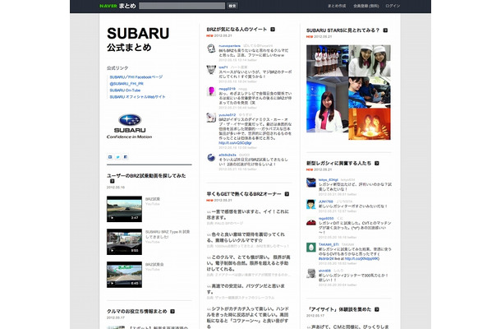The height and width of the screenshot is (329, 501).
Task: Open the http://t.co link in yusuke512's tweet
Action: click(x=235, y=143)
